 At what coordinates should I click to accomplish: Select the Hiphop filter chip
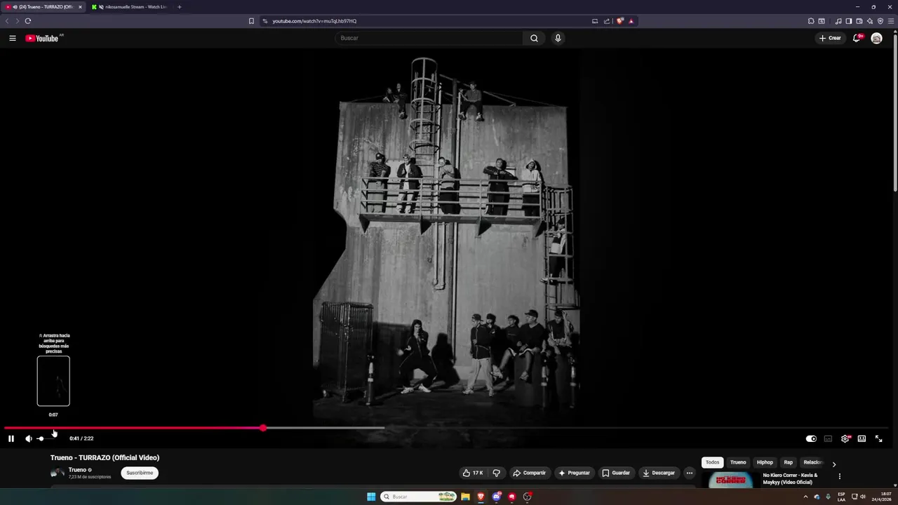point(765,462)
